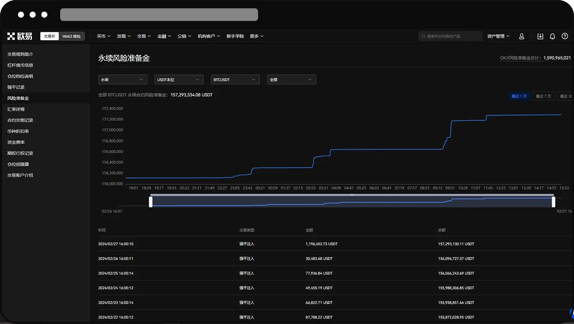574x324 pixels.
Task: Click the 155,988,306.85 USDT balance
Action: tap(456, 288)
